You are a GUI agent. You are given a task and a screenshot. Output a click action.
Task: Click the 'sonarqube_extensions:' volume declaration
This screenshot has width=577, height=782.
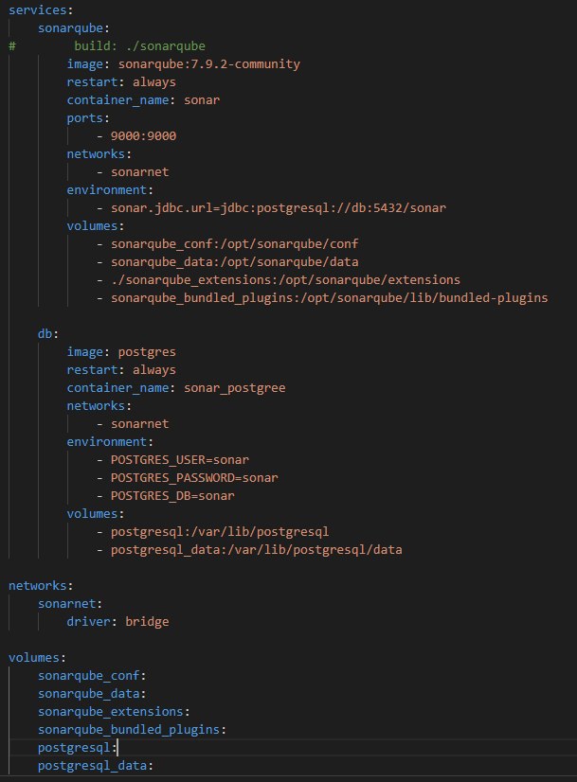click(115, 711)
